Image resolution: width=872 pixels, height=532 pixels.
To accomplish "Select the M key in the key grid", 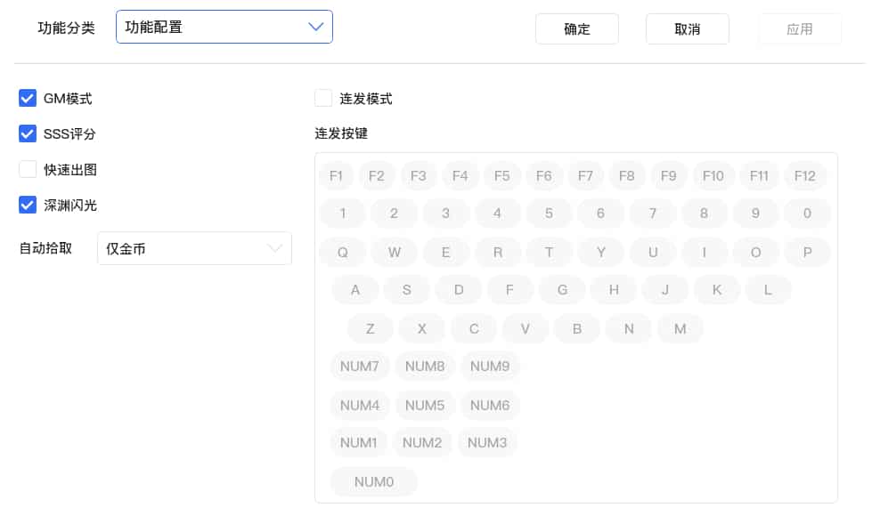I will click(680, 328).
